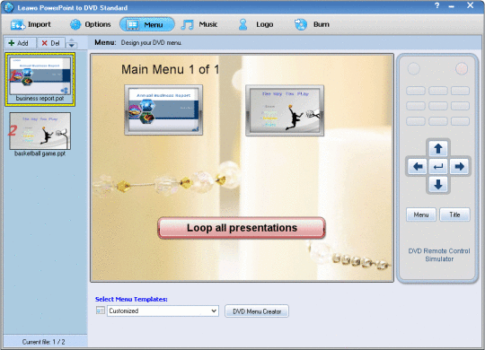
Task: Click the Annual Business Report menu thumbnail
Action: point(163,110)
